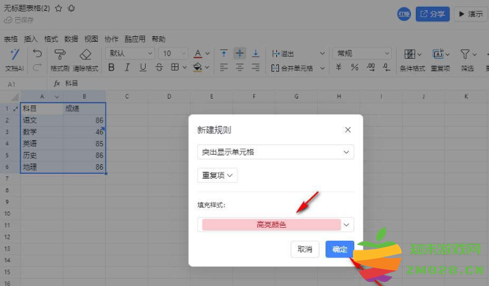Toggle bold formatting
489x286 pixels.
click(111, 67)
